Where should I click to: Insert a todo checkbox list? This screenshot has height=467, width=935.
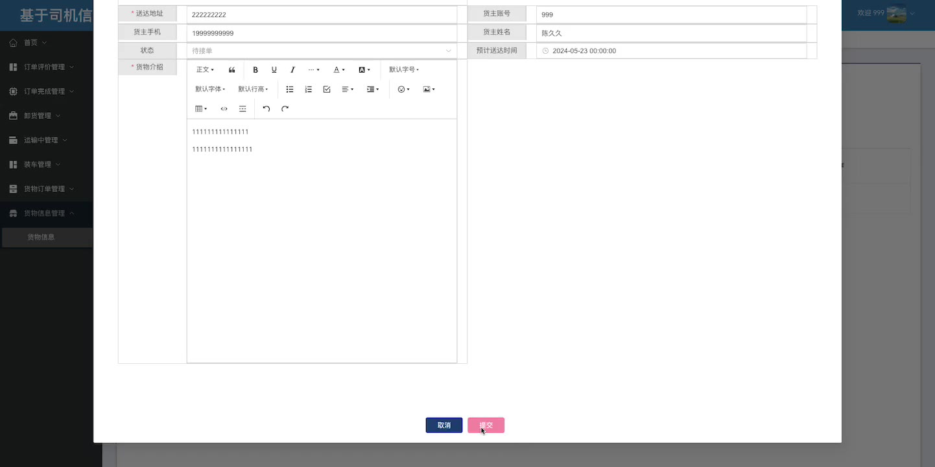pyautogui.click(x=327, y=90)
